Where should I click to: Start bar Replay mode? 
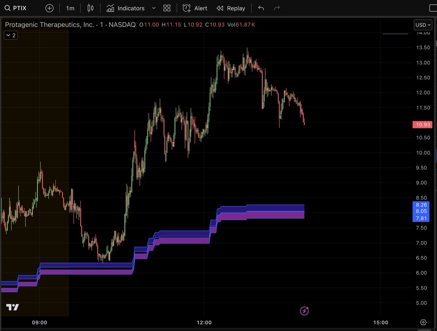tap(231, 8)
